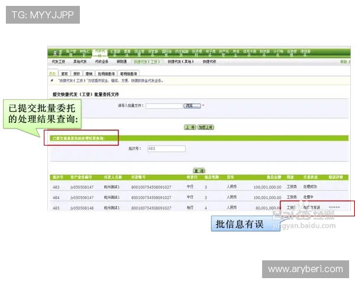Select the row for batch number 483

pos(57,186)
